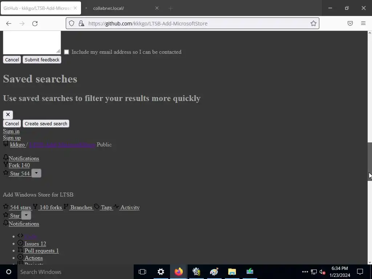Bookmark this page with the star icon
Image resolution: width=372 pixels, height=279 pixels.
314,23
